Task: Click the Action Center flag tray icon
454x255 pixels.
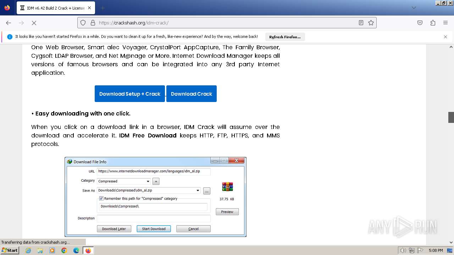Action: point(420,250)
